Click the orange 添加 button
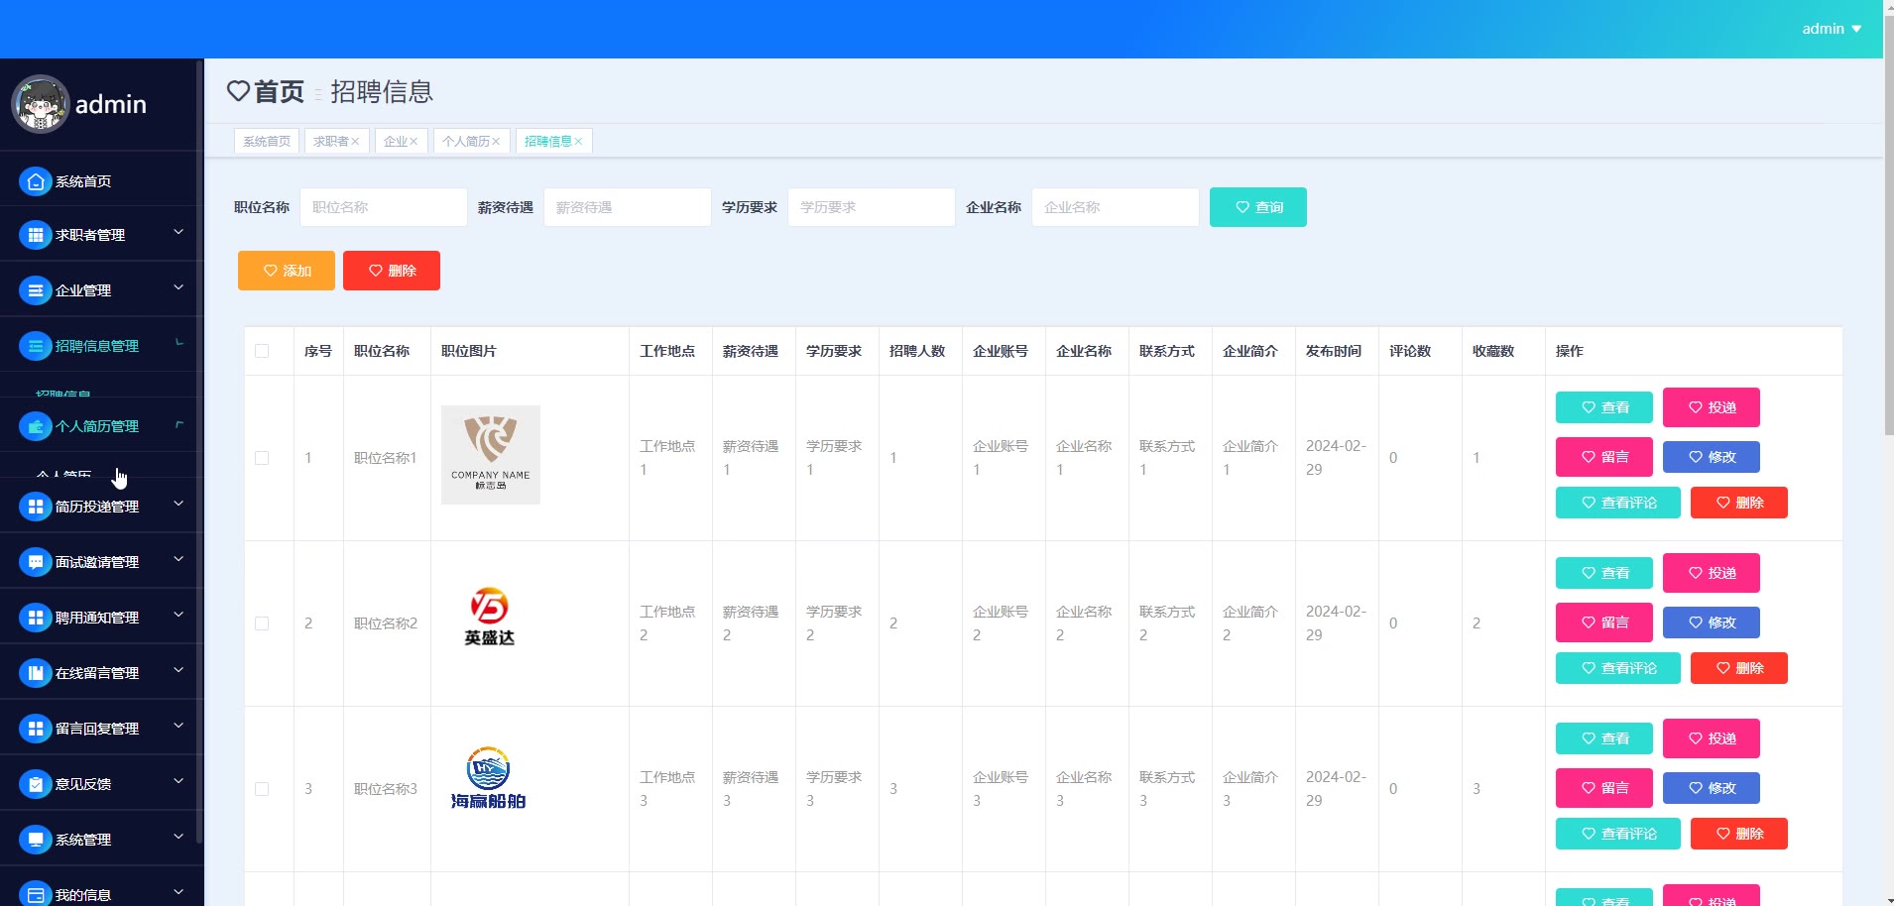This screenshot has height=906, width=1894. tap(287, 271)
